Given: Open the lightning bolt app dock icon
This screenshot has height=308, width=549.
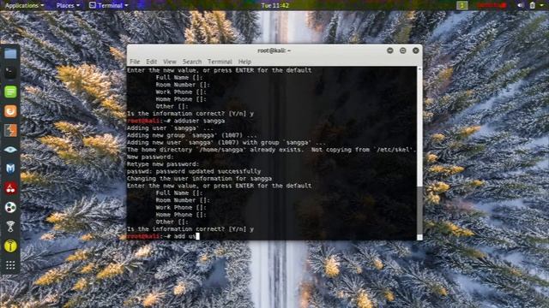Looking at the screenshot, I should click(10, 130).
